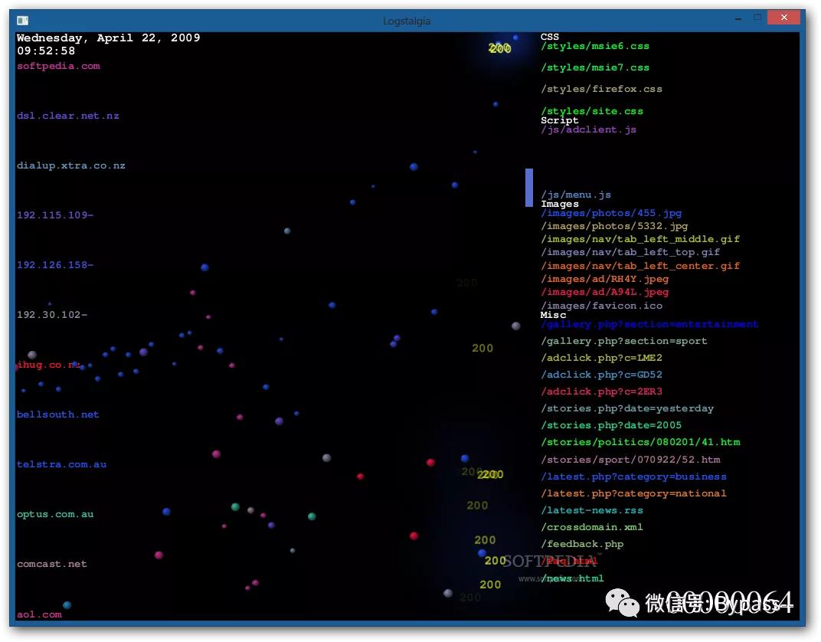Click the path '/images/photos/5332.jpg'
The width and height of the screenshot is (821, 642).
(x=615, y=226)
